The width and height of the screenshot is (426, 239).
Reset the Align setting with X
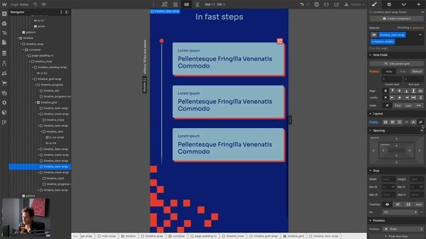click(385, 91)
